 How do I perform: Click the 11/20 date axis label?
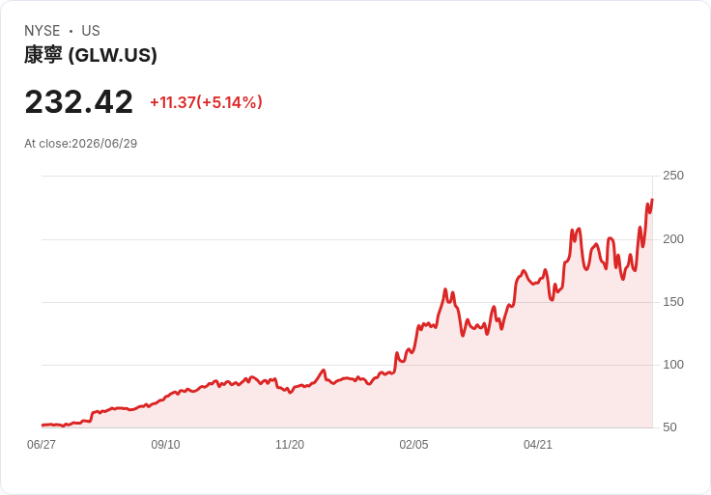tap(290, 445)
